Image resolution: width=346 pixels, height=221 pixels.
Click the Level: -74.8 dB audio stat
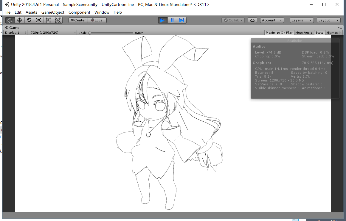click(268, 52)
